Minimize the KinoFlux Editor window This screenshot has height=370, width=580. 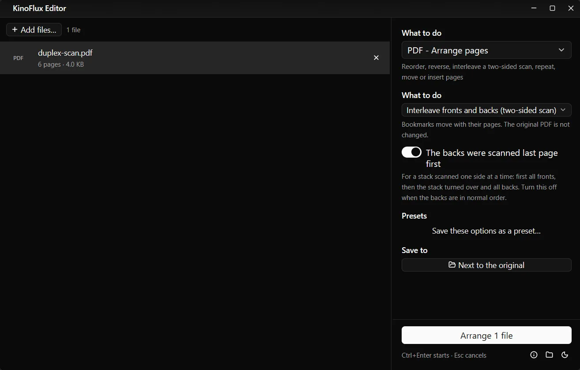[x=534, y=8]
